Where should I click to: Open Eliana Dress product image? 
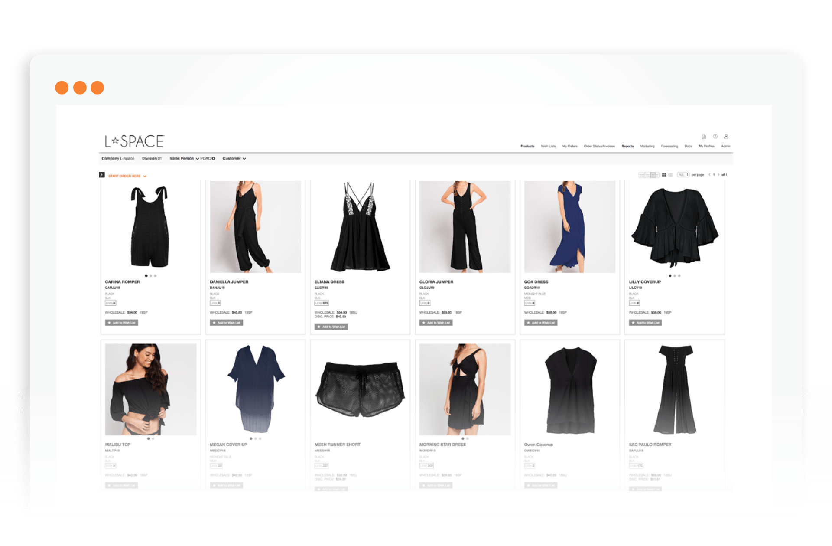coord(360,227)
